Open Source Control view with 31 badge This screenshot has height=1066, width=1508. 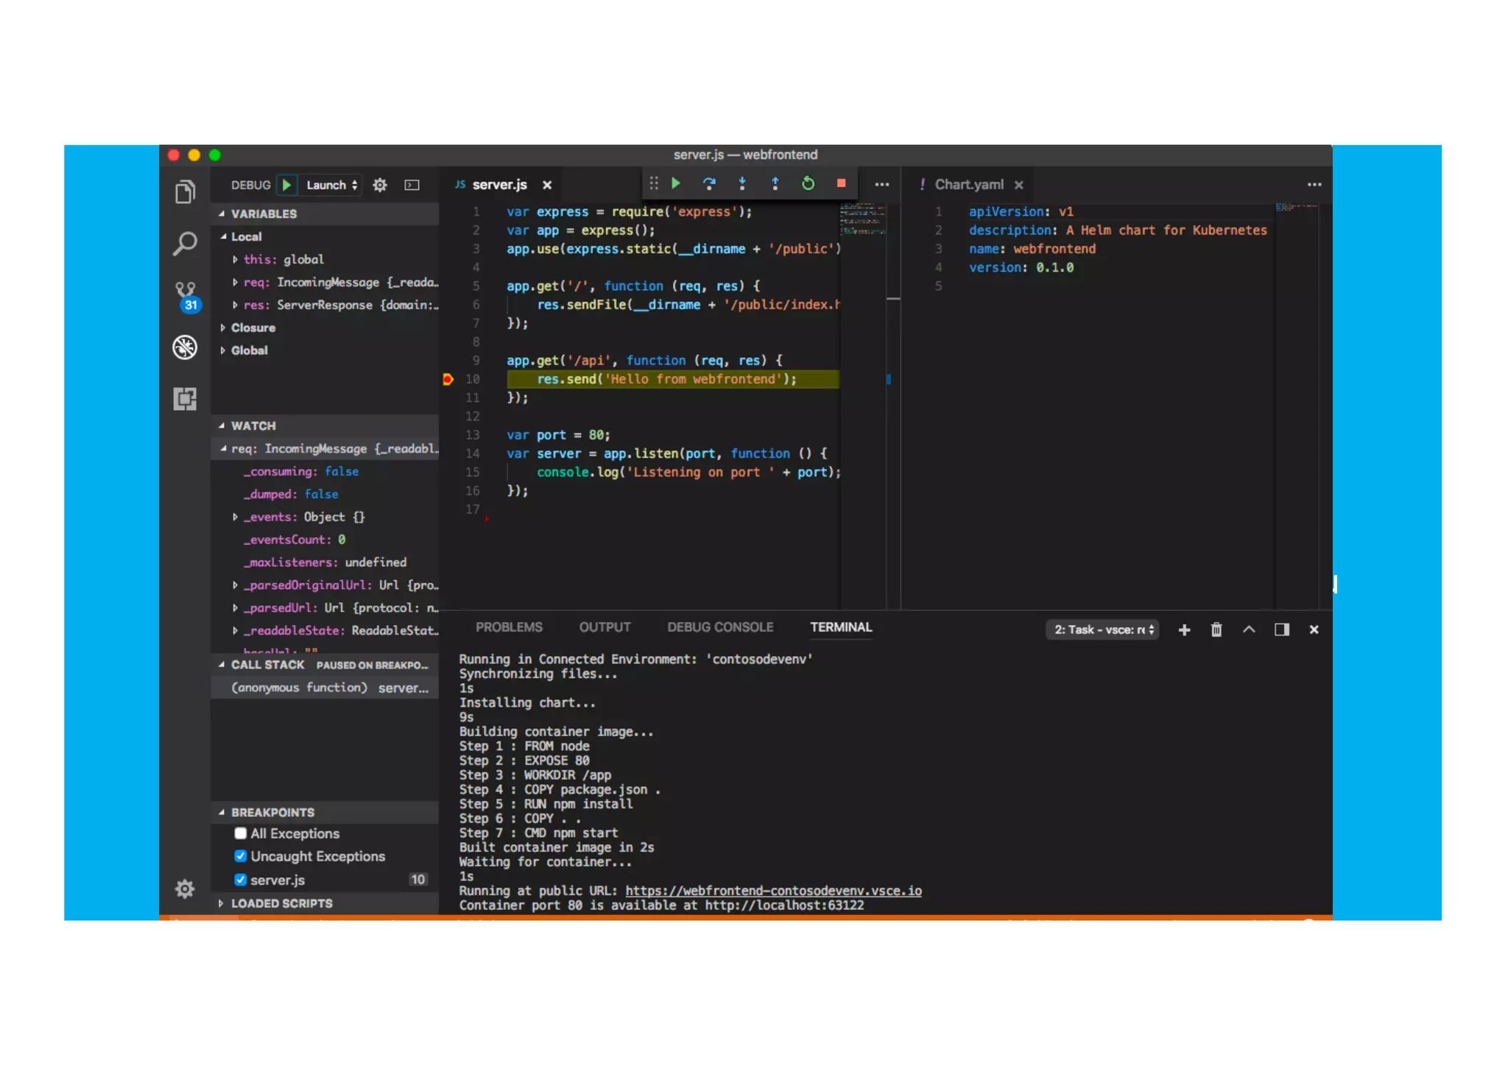187,296
